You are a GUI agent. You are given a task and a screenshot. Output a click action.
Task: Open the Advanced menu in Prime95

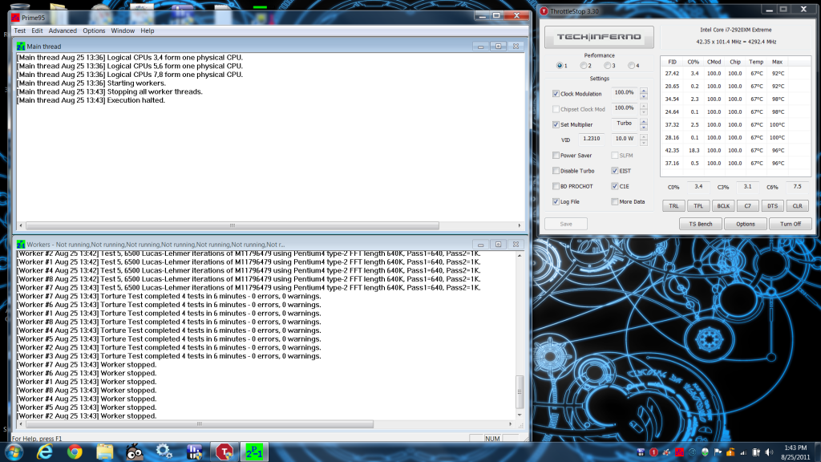click(x=63, y=31)
